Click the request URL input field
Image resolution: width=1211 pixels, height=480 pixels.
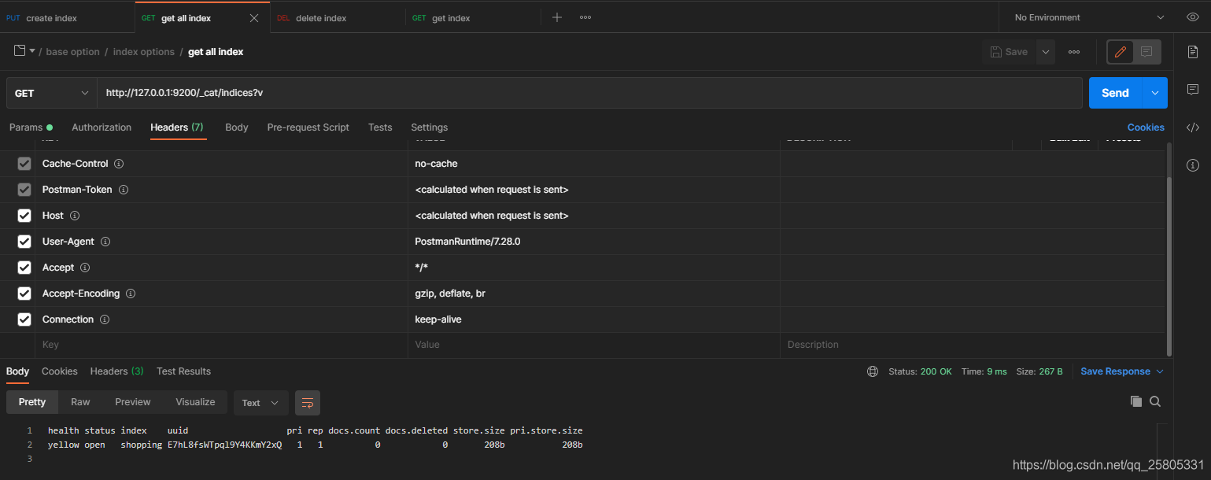(x=551, y=92)
